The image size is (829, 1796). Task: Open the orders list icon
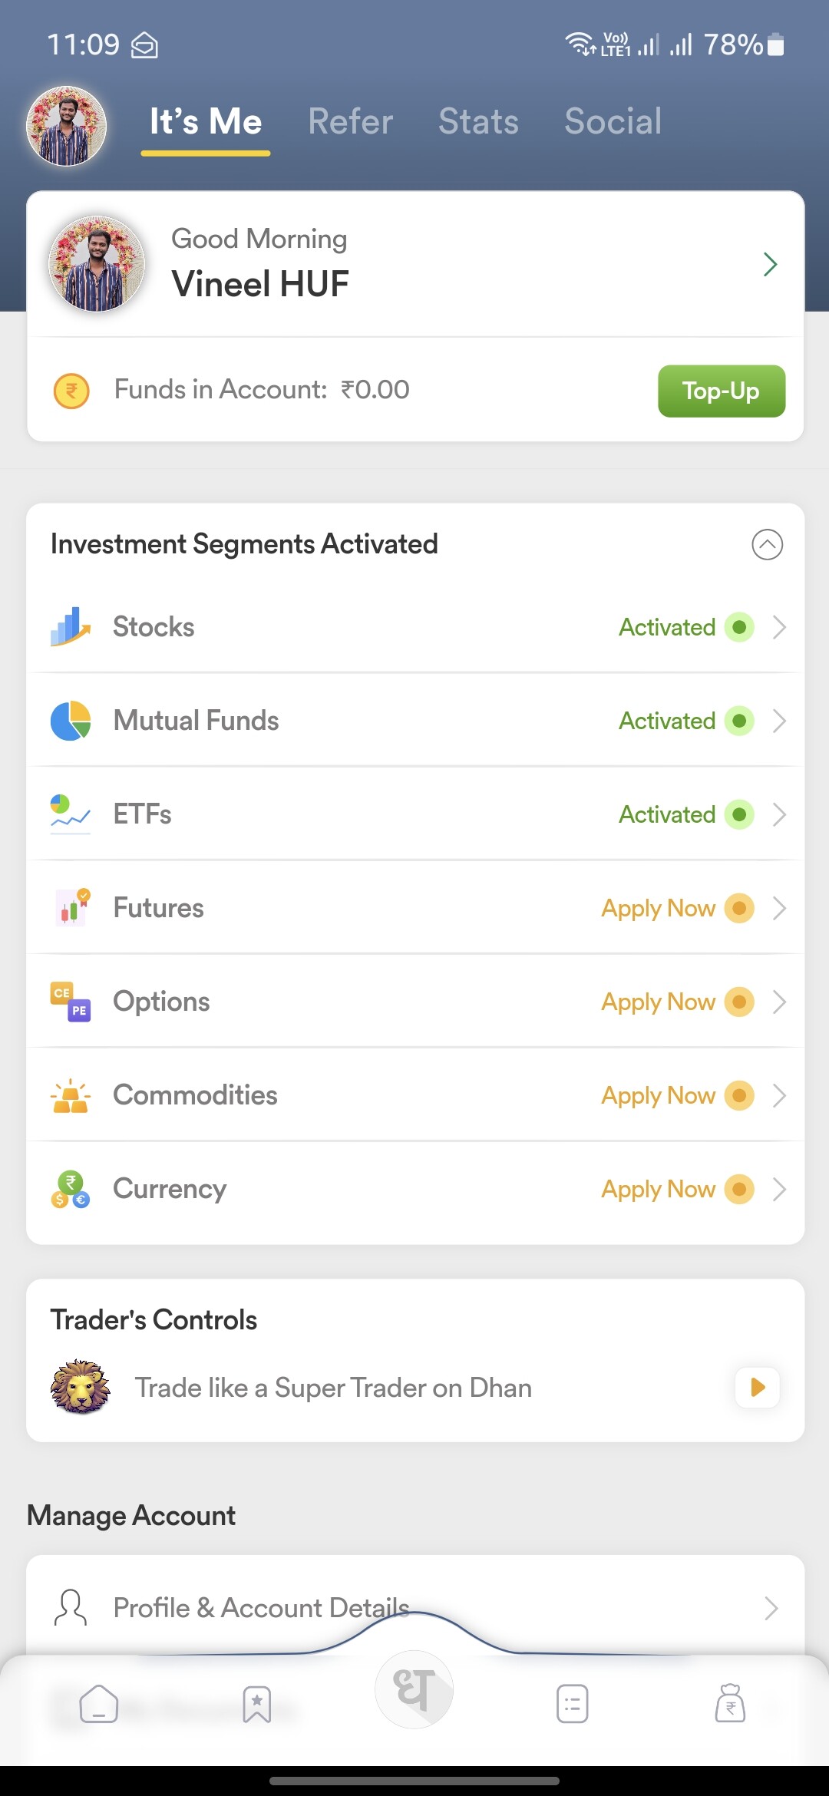573,1704
